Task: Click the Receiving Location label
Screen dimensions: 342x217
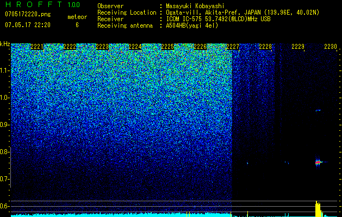Action: [127, 12]
